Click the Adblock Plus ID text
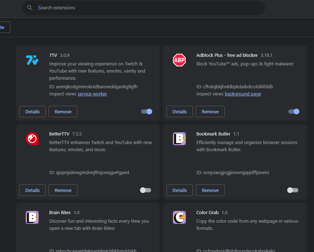The image size is (314, 252). click(235, 87)
